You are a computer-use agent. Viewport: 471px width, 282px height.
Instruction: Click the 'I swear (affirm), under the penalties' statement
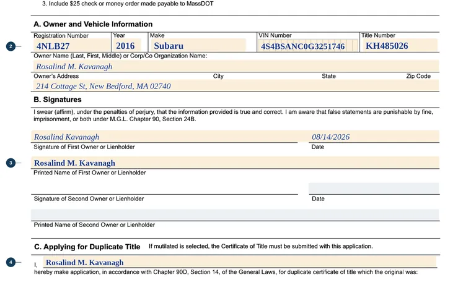(x=233, y=116)
